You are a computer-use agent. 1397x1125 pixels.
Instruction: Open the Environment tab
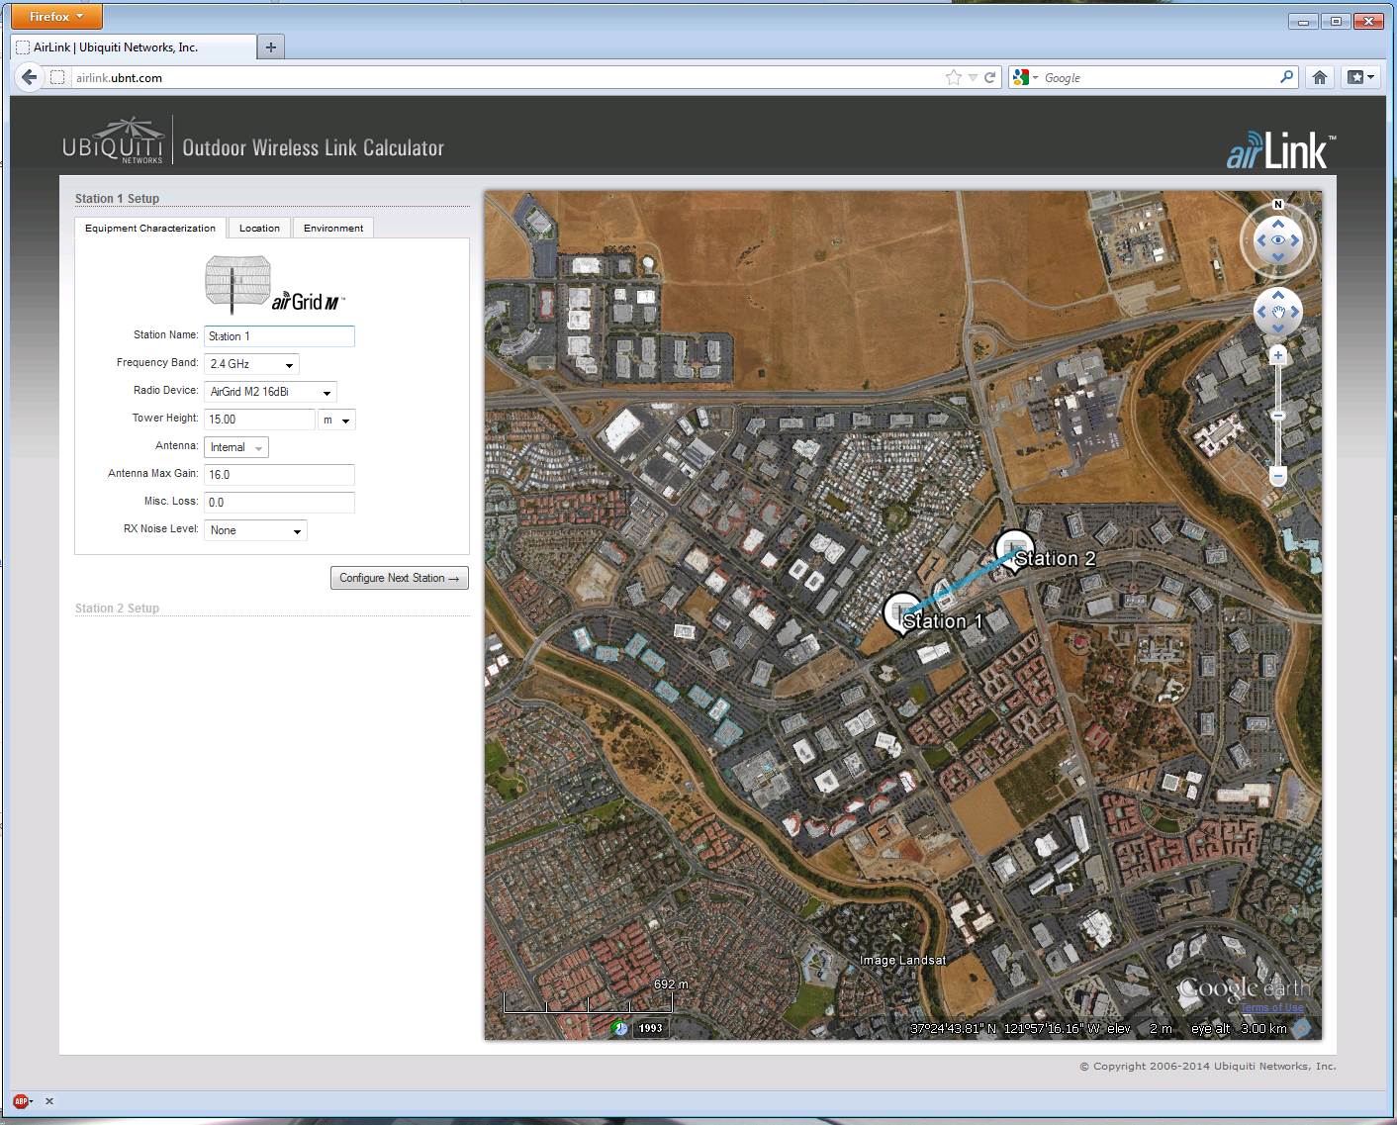pos(333,229)
